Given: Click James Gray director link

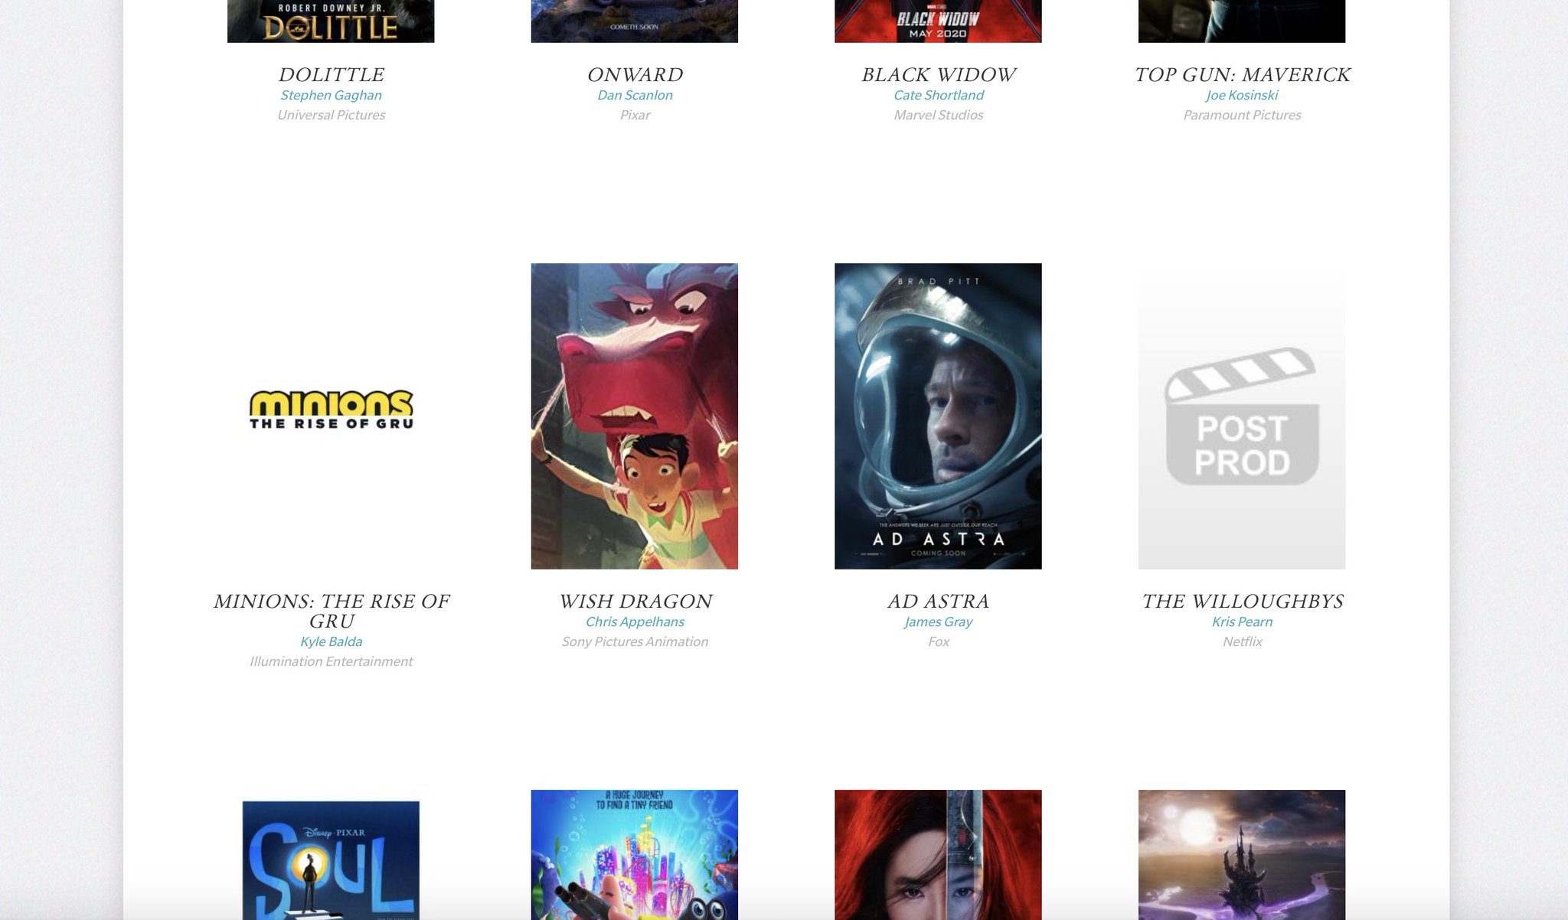Looking at the screenshot, I should pyautogui.click(x=938, y=621).
